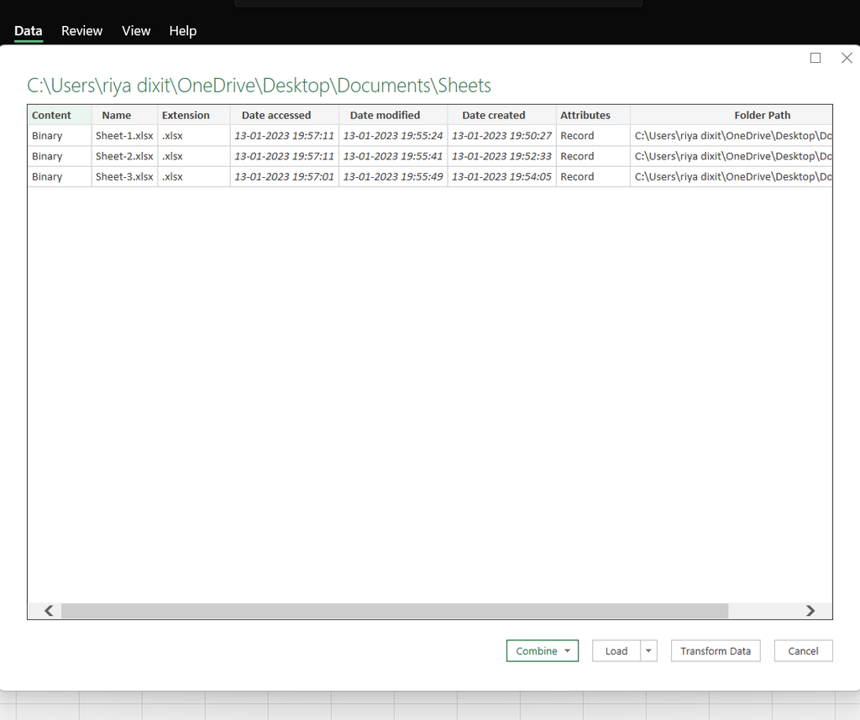Open the Help tab
860x720 pixels.
182,31
